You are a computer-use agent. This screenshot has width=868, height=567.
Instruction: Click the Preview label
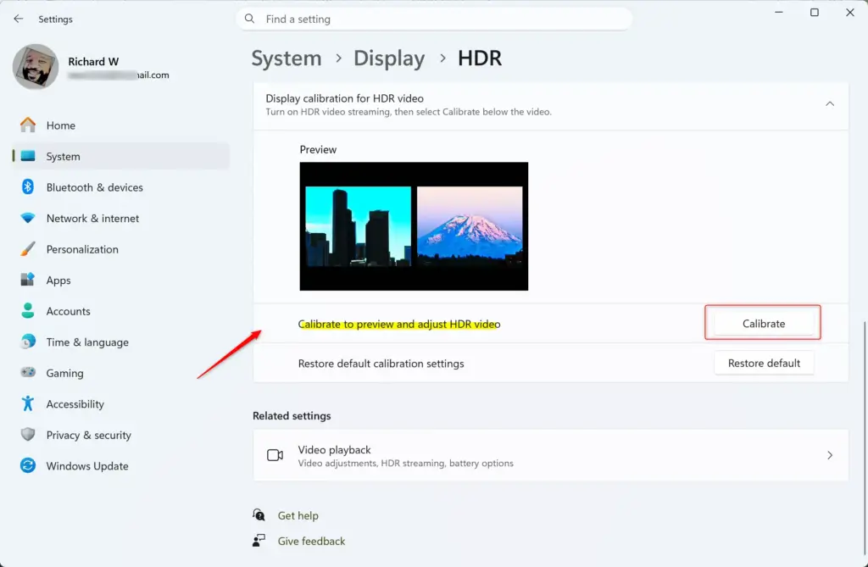[318, 149]
